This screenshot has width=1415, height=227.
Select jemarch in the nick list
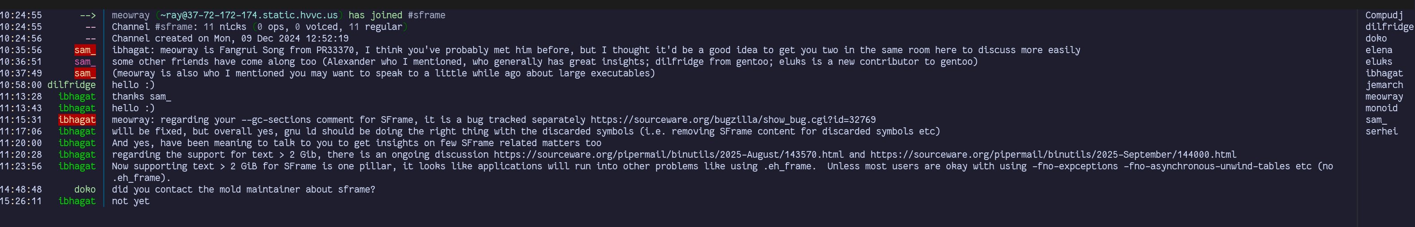click(x=1384, y=85)
